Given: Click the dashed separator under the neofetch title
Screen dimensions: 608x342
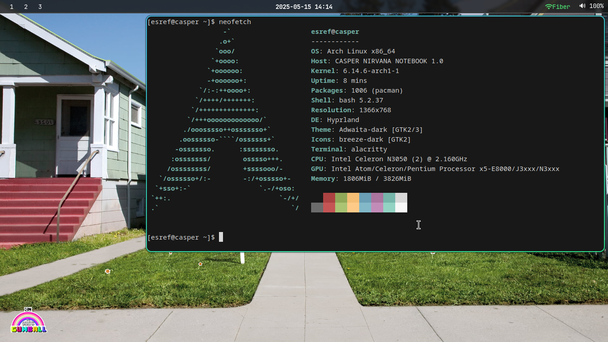Looking at the screenshot, I should click(x=335, y=41).
